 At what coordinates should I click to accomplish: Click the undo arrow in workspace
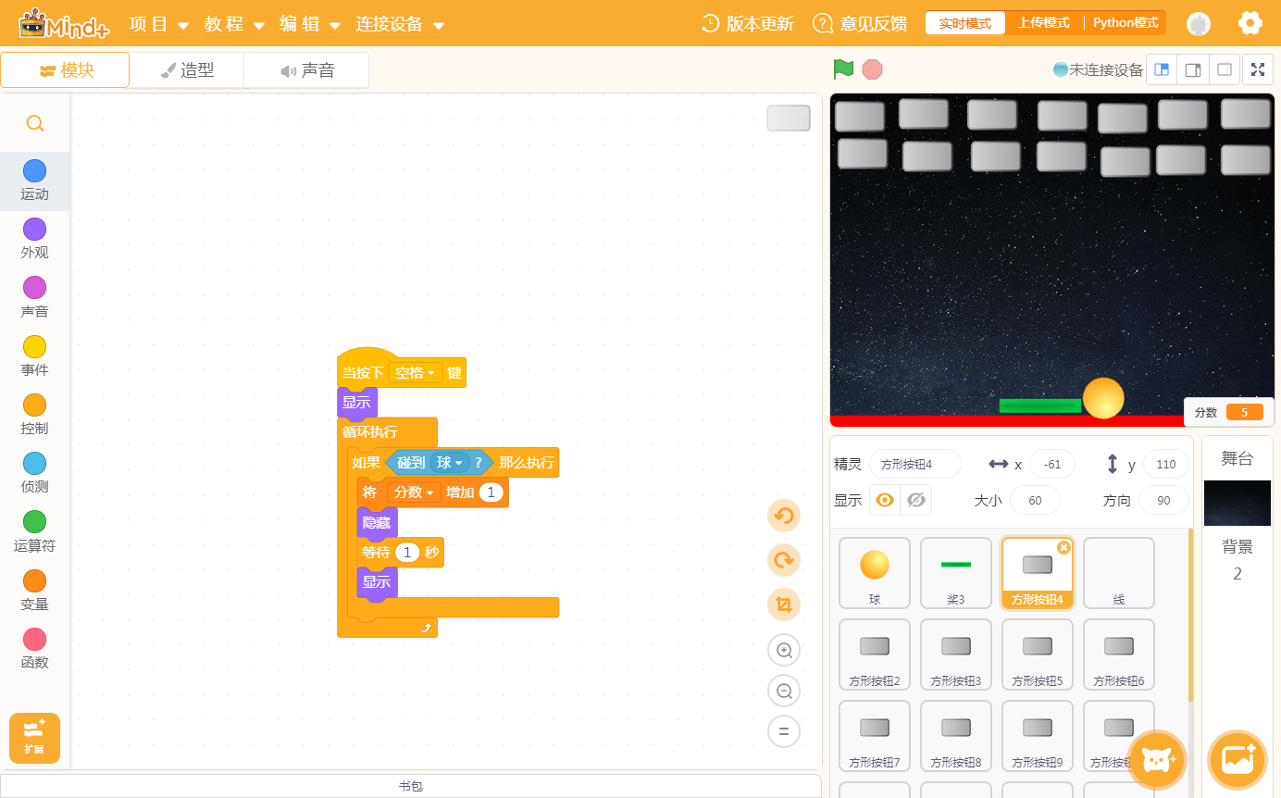(784, 516)
